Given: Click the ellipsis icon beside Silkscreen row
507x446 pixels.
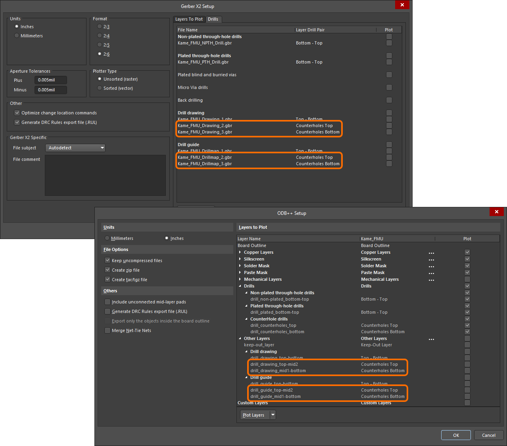Looking at the screenshot, I should pyautogui.click(x=431, y=260).
